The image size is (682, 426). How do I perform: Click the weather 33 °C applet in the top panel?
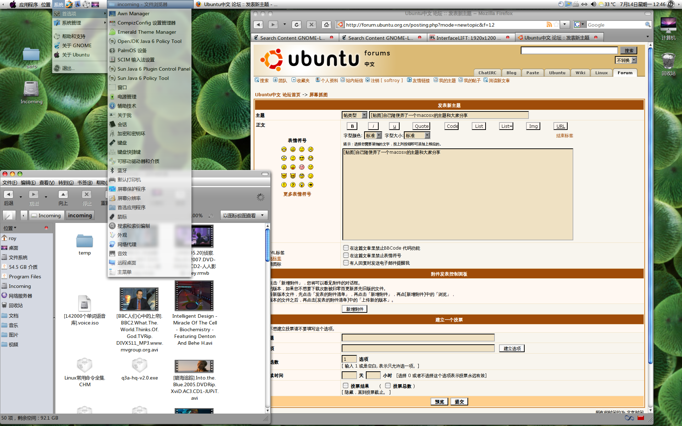607,4
